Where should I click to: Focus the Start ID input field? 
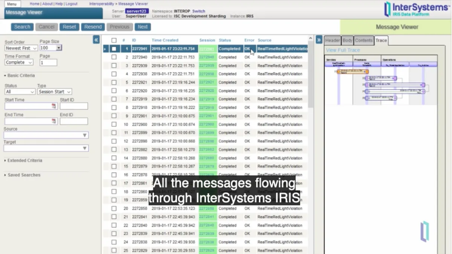click(x=74, y=106)
